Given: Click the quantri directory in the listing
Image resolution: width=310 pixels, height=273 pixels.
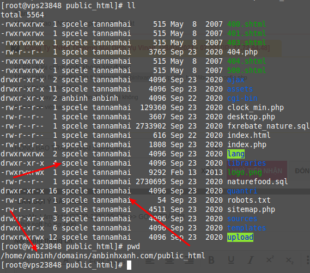Looking at the screenshot, I should coord(242,191).
